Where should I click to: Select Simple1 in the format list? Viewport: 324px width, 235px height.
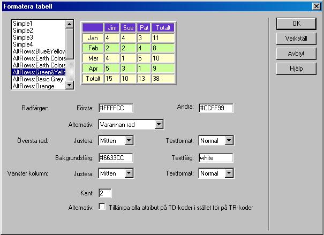tap(39, 24)
